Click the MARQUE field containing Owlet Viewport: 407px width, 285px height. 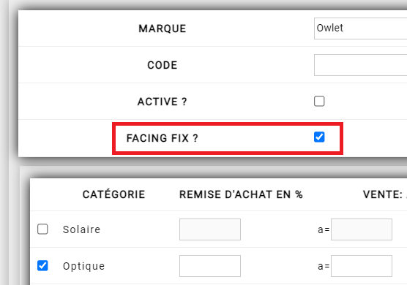(361, 28)
